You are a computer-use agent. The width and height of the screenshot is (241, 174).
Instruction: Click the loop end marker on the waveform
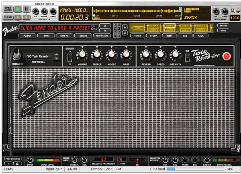point(180,8)
